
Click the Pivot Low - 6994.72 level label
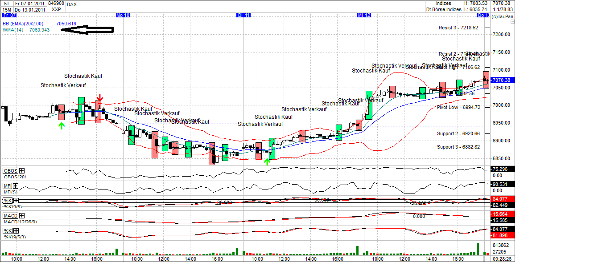pyautogui.click(x=458, y=107)
